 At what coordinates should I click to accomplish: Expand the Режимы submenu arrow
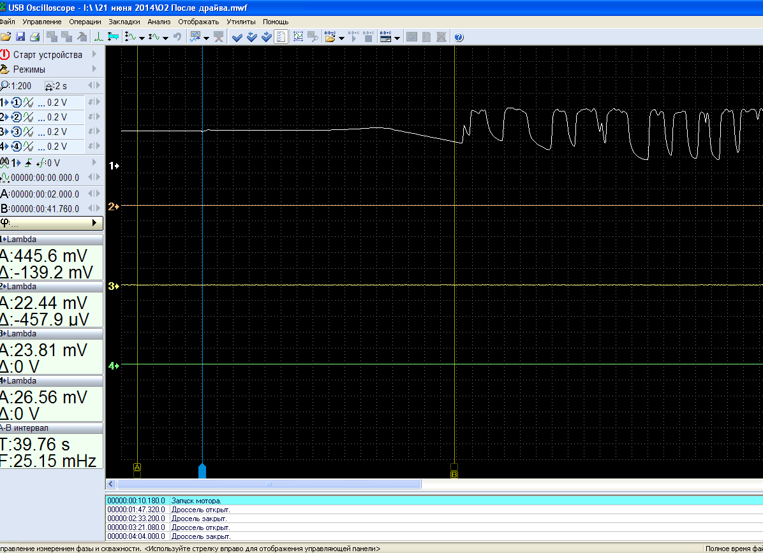(94, 69)
